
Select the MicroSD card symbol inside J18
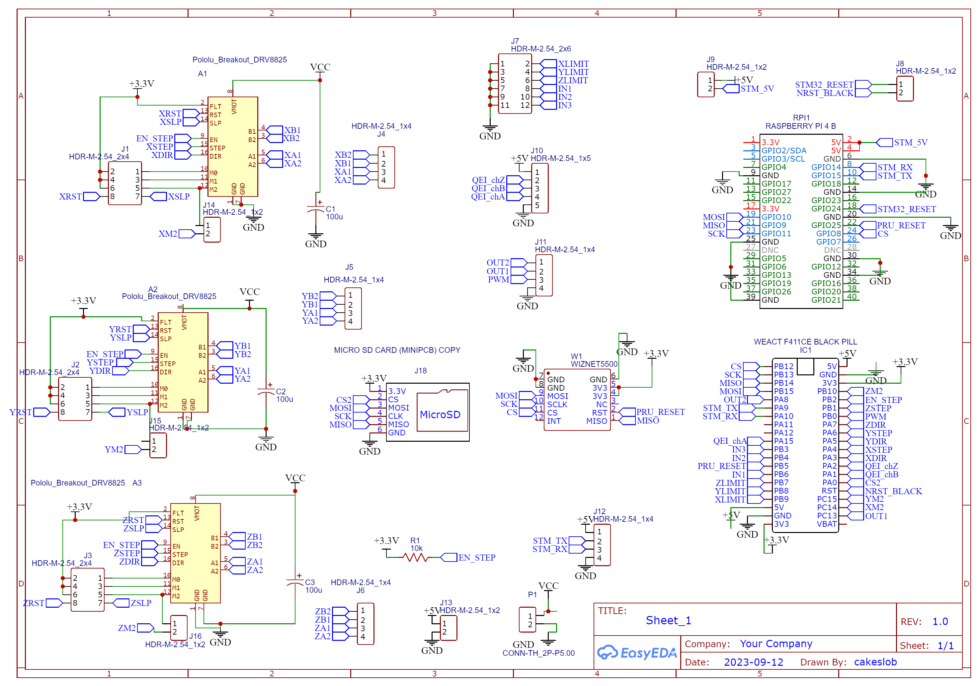(x=443, y=411)
